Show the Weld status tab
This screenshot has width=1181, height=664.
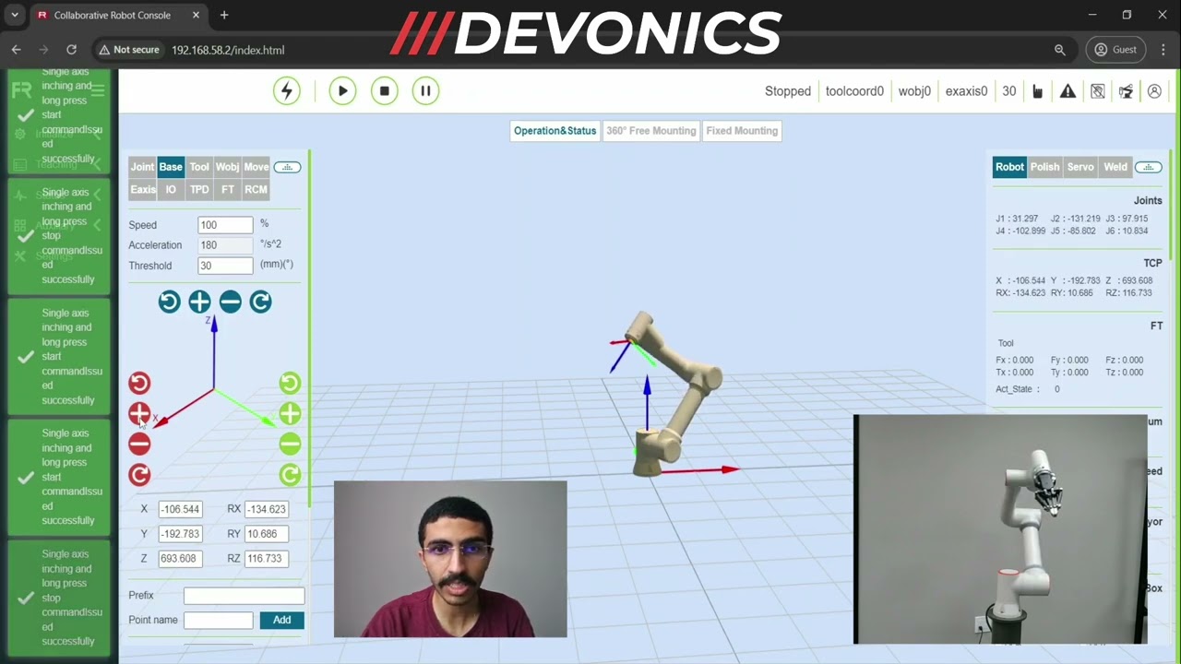tap(1115, 167)
